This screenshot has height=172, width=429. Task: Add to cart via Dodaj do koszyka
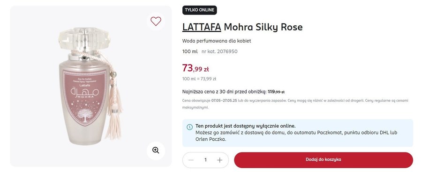tap(324, 160)
